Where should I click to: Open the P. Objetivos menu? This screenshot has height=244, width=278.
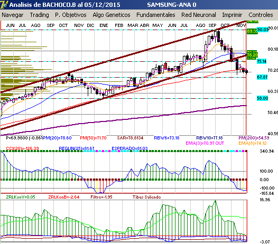point(71,15)
